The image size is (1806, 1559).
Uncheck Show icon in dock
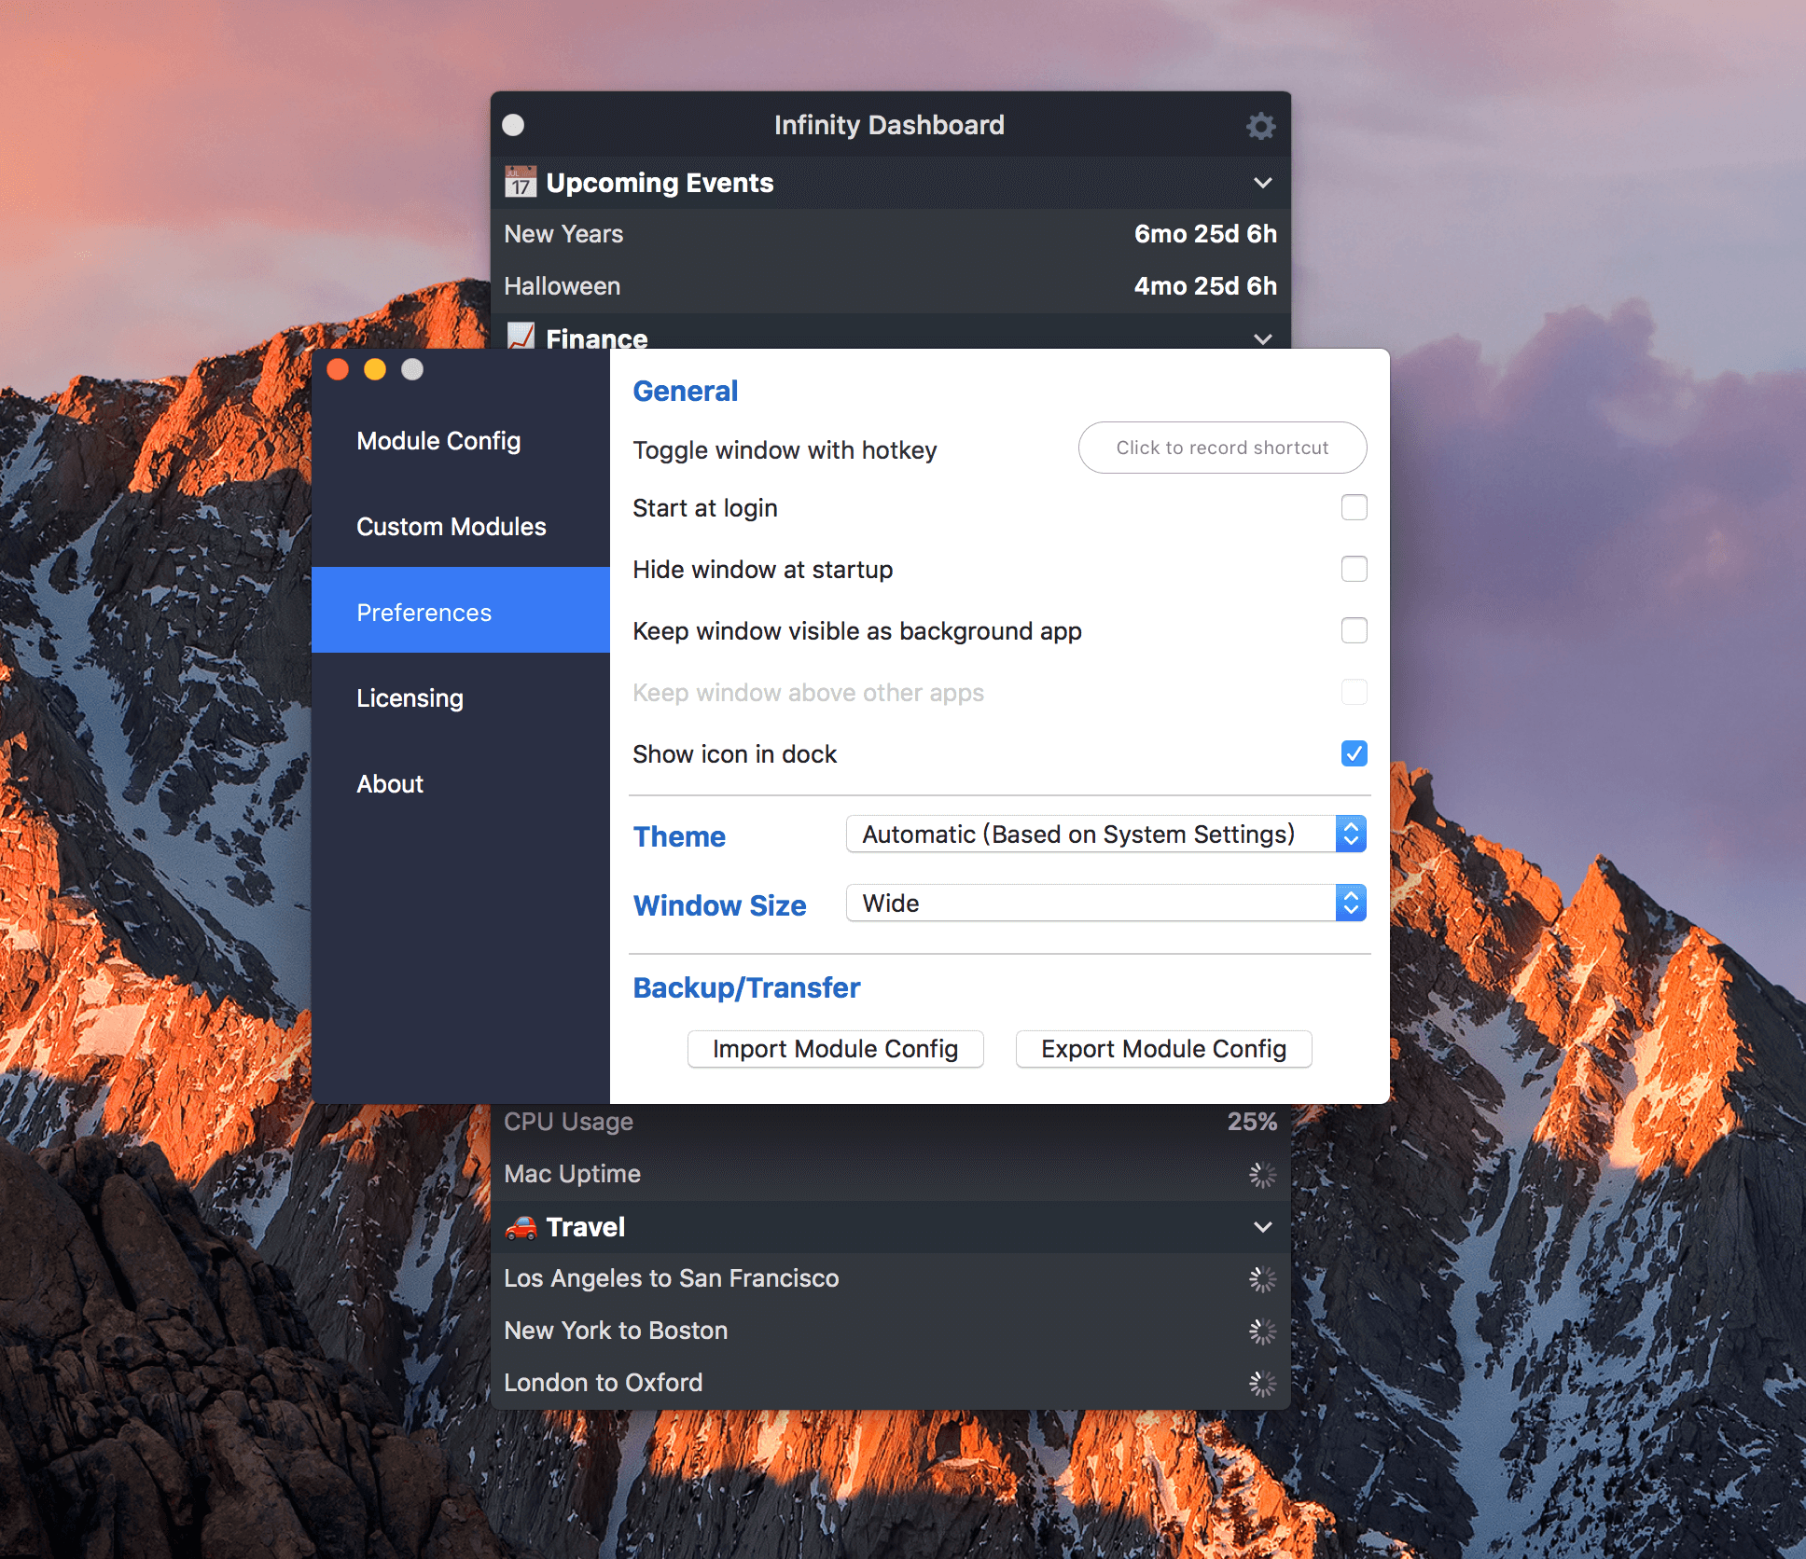click(1354, 753)
